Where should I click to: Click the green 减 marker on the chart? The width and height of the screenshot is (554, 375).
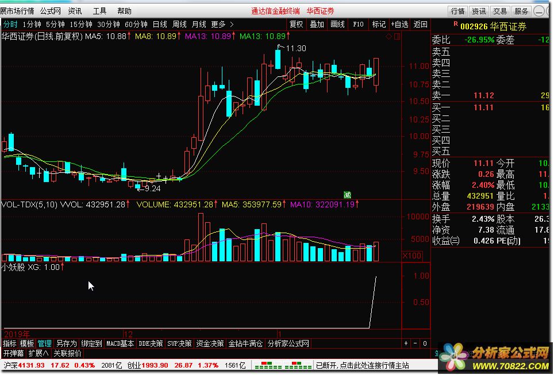pyautogui.click(x=347, y=195)
